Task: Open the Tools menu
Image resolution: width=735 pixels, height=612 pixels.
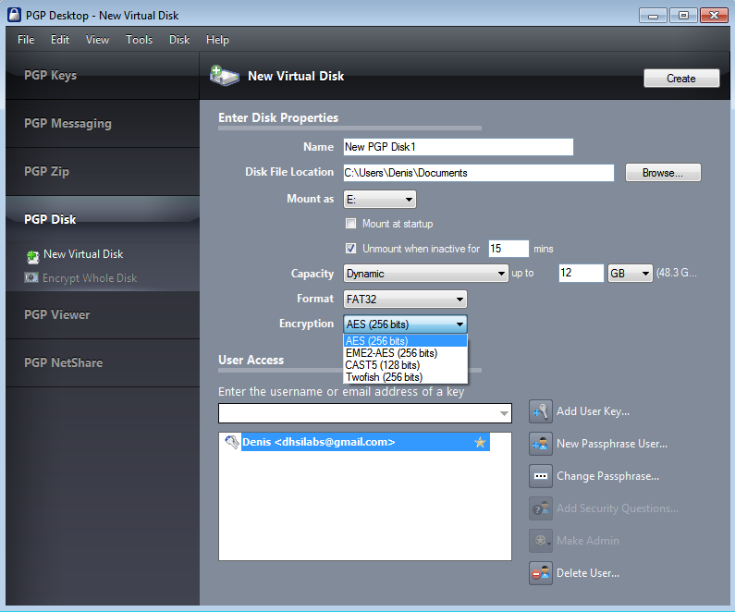Action: click(x=139, y=40)
